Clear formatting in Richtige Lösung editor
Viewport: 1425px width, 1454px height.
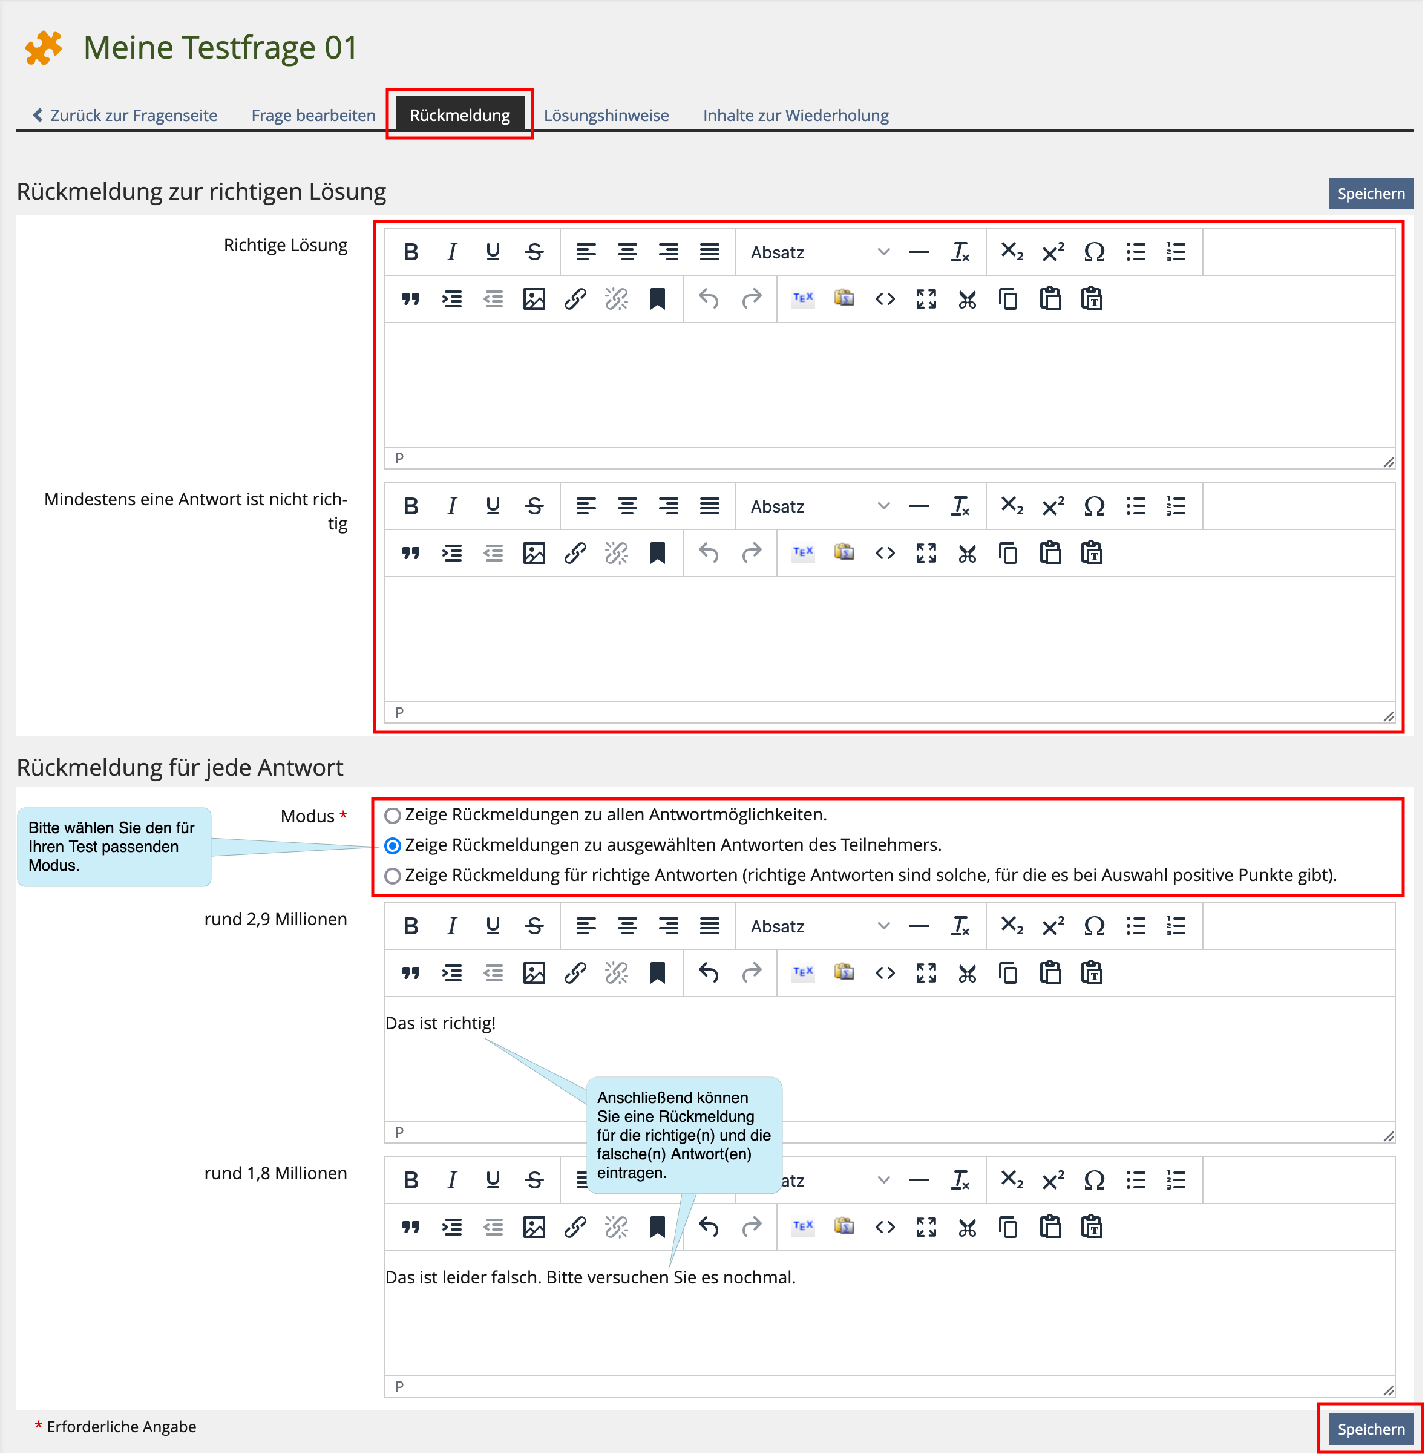coord(960,252)
